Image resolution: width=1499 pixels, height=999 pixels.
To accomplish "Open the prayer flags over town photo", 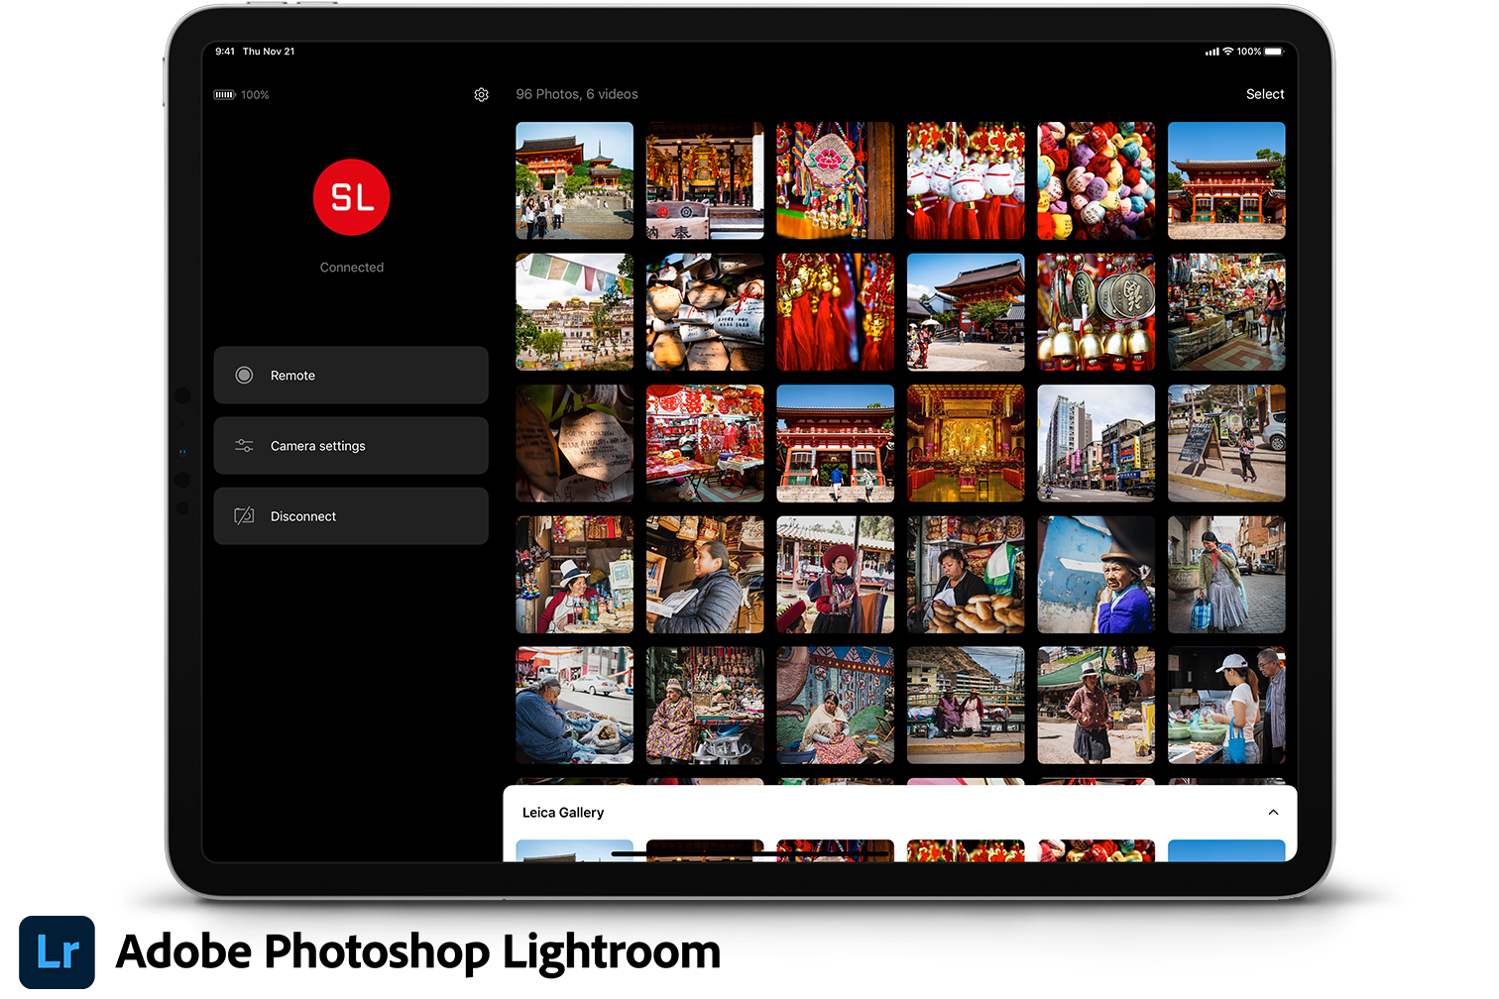I will click(x=574, y=312).
